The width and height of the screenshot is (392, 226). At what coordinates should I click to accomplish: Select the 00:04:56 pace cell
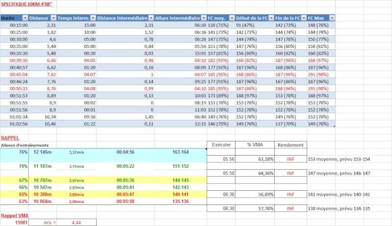[x=125, y=152]
